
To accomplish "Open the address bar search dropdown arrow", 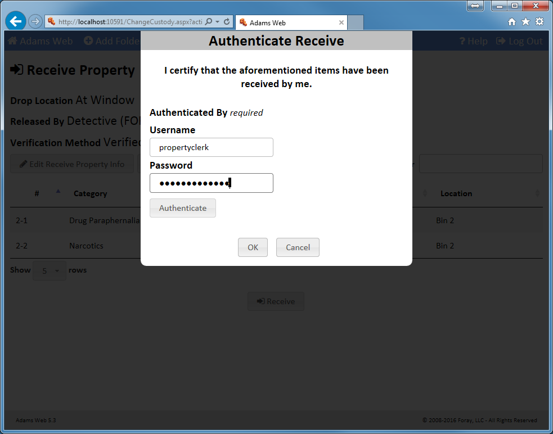I will 218,22.
